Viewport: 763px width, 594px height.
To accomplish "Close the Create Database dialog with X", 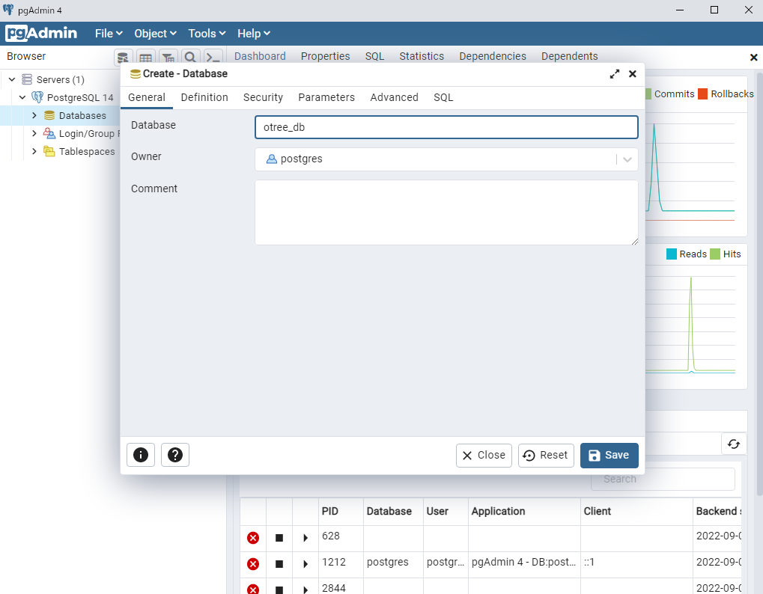I will (633, 74).
